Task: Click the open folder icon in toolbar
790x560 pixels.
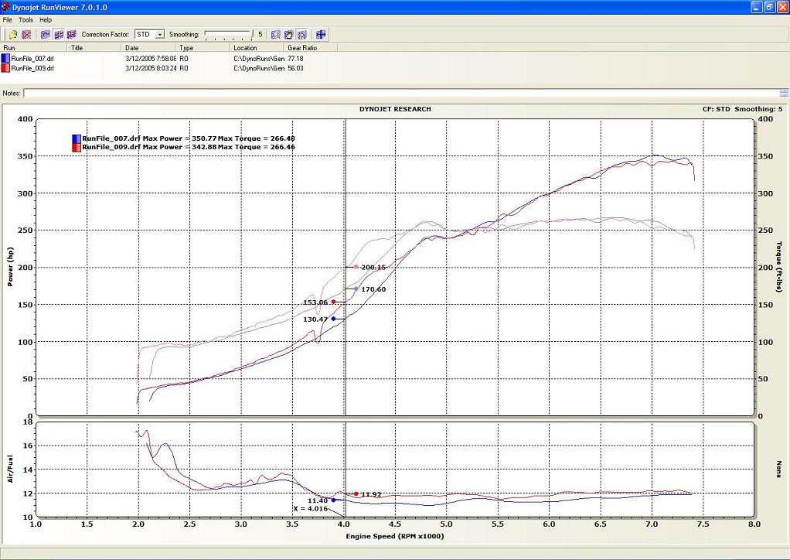Action: coord(13,35)
